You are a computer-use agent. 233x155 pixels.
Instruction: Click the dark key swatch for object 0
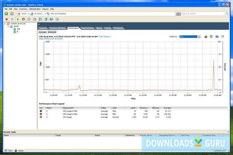coord(41,111)
